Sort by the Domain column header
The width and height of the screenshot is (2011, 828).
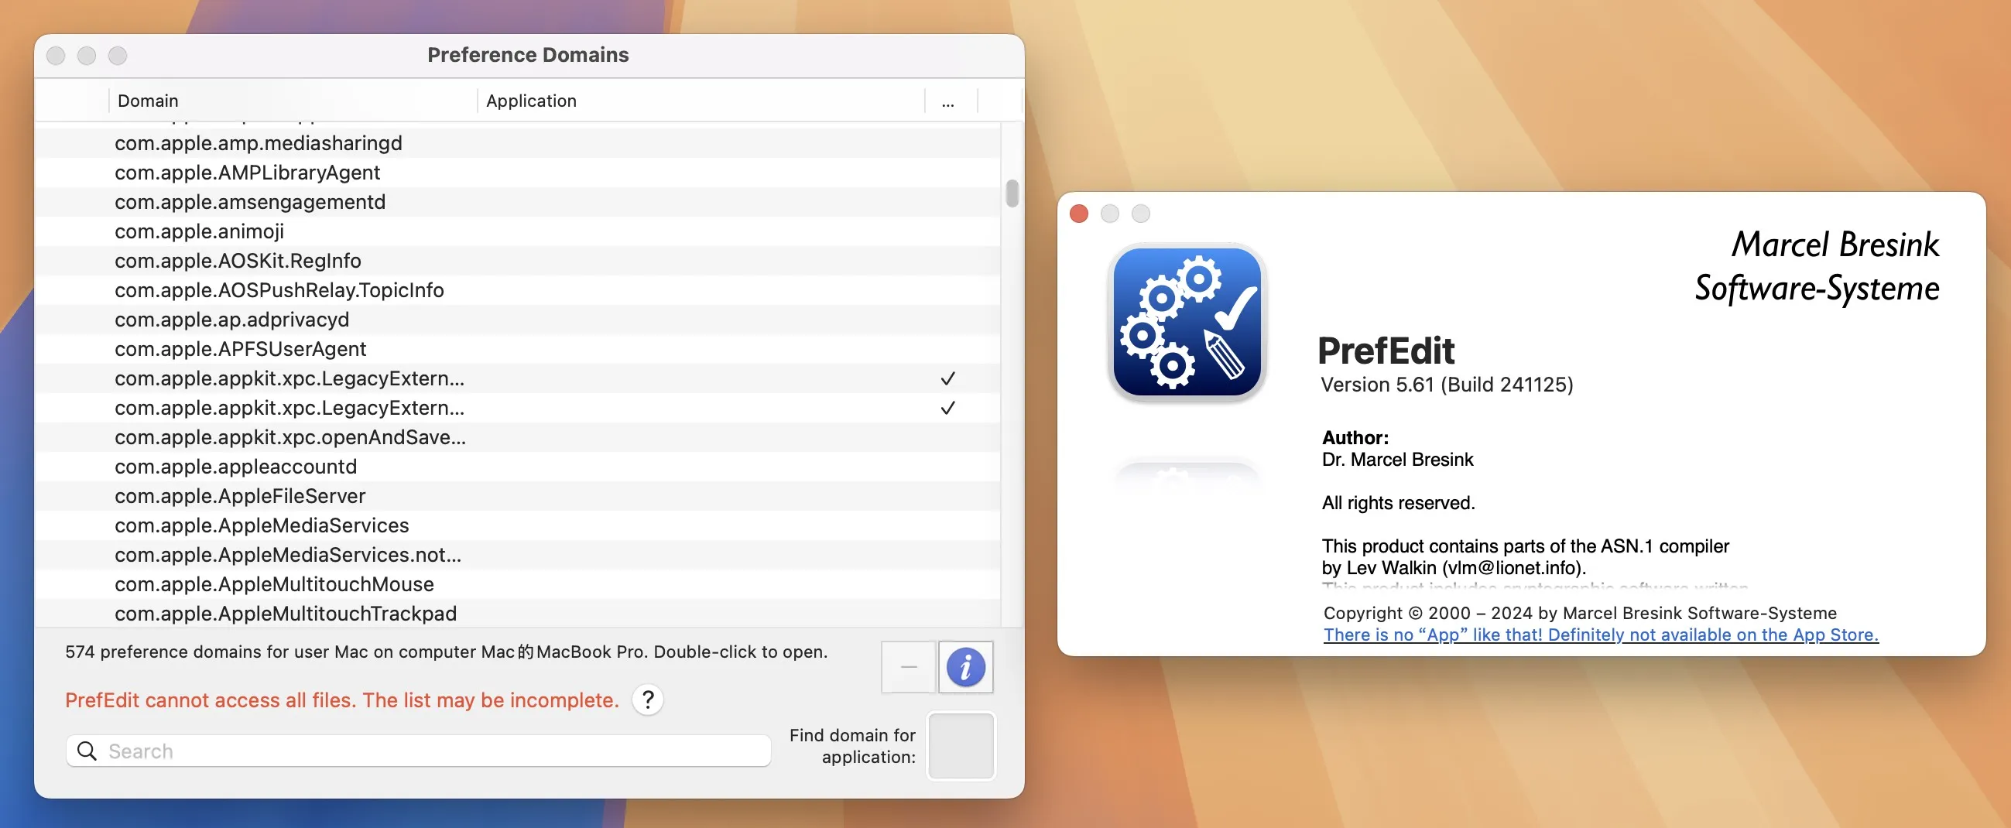point(293,101)
